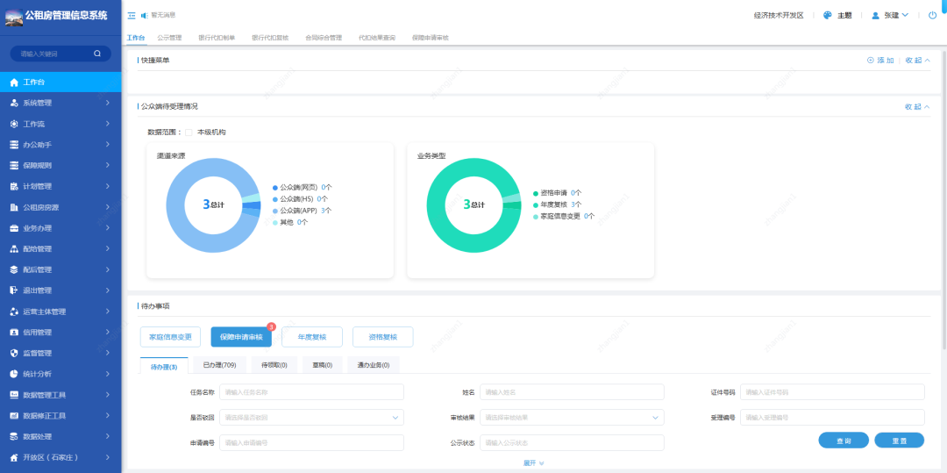Viewport: 947px width, 473px height.
Task: Click the 配给管理 sidebar icon
Action: pos(15,249)
